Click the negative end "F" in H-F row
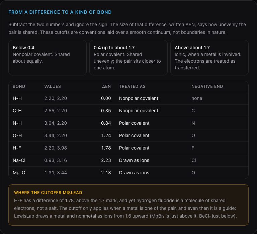 pos(193,148)
